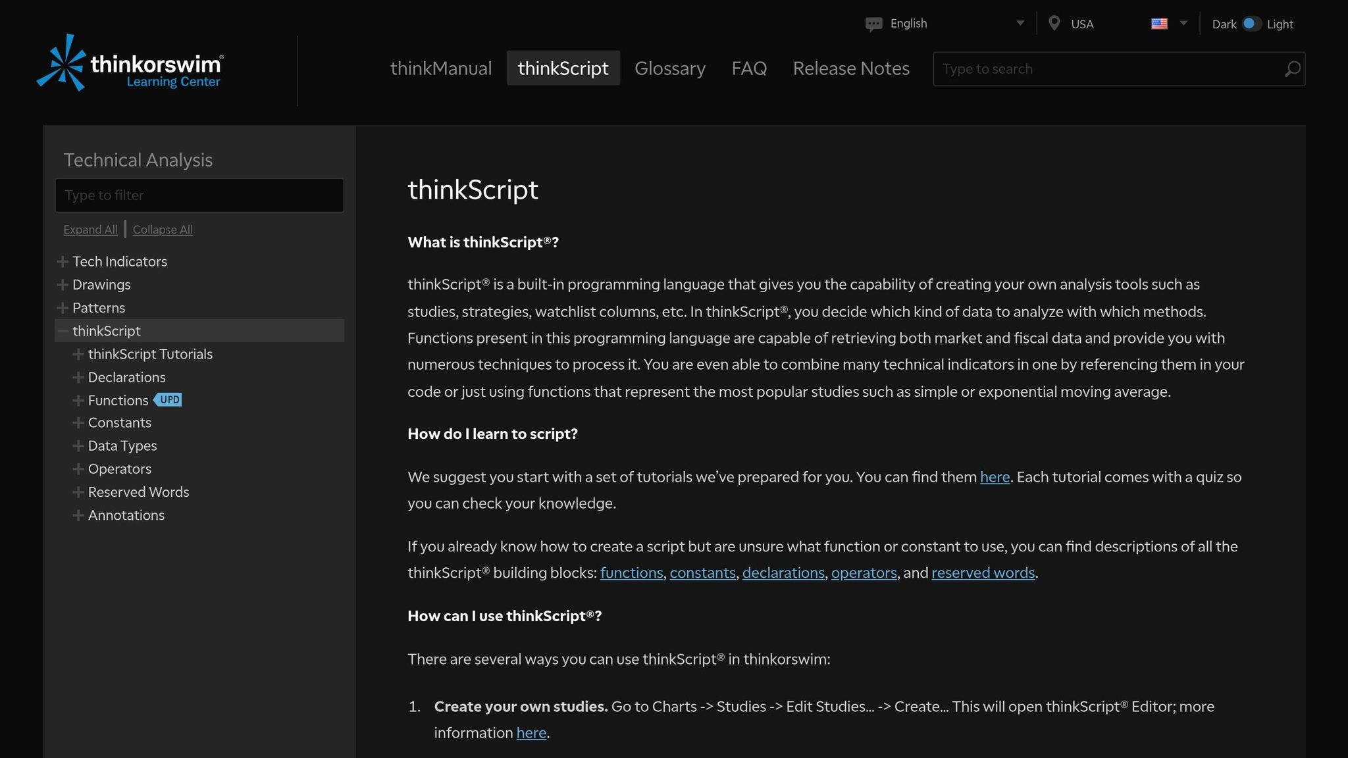Expand the Drawings tree node
Image resolution: width=1348 pixels, height=758 pixels.
pyautogui.click(x=63, y=285)
